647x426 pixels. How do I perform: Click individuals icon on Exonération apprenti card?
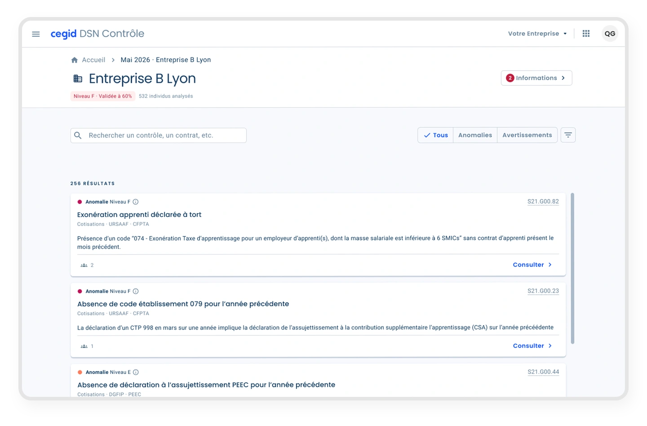tap(84, 265)
